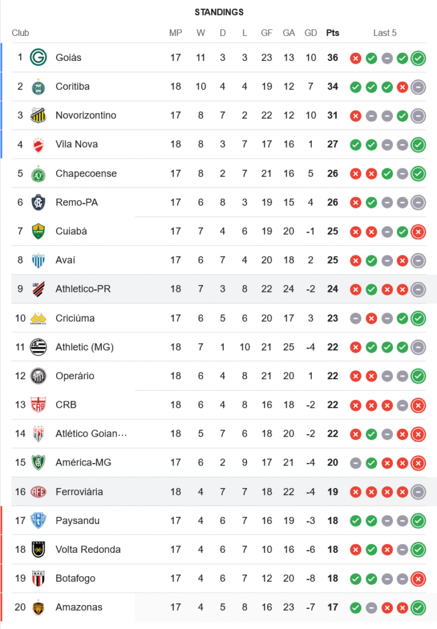Click Coritiba's latest draw result indicator
Screen dimensions: 437x629
[418, 87]
